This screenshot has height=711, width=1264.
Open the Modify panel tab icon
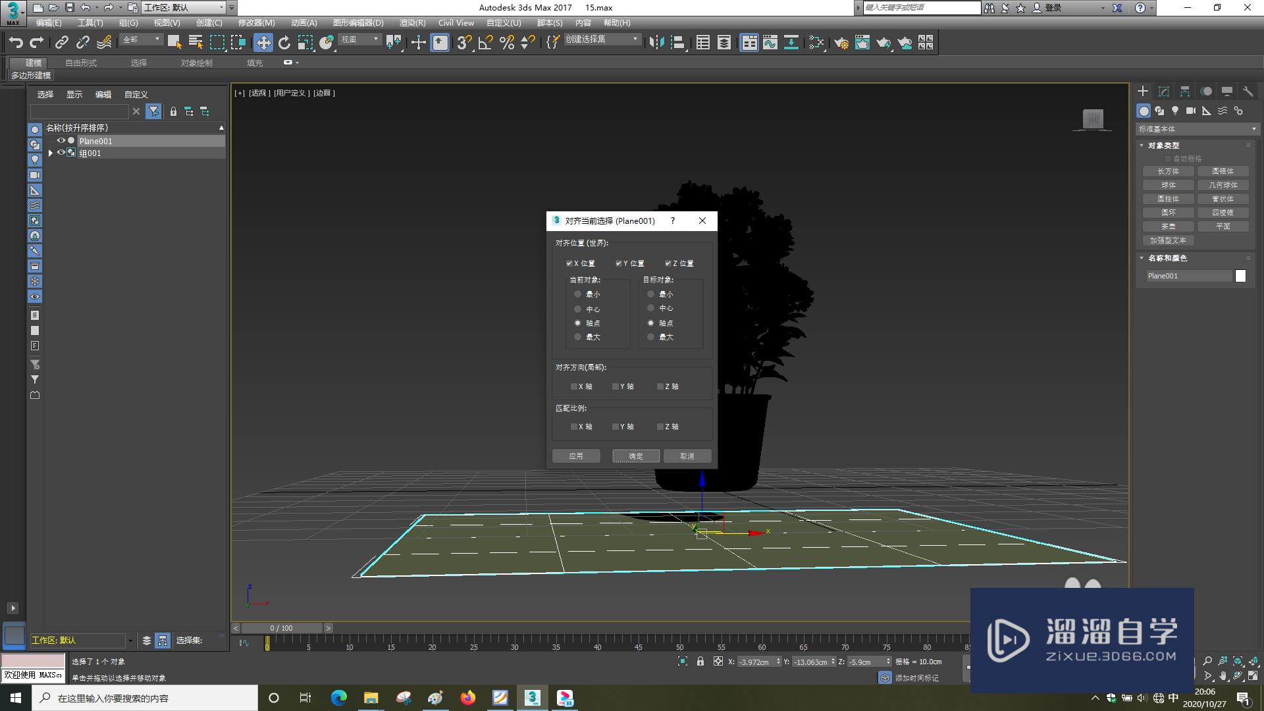click(x=1164, y=92)
